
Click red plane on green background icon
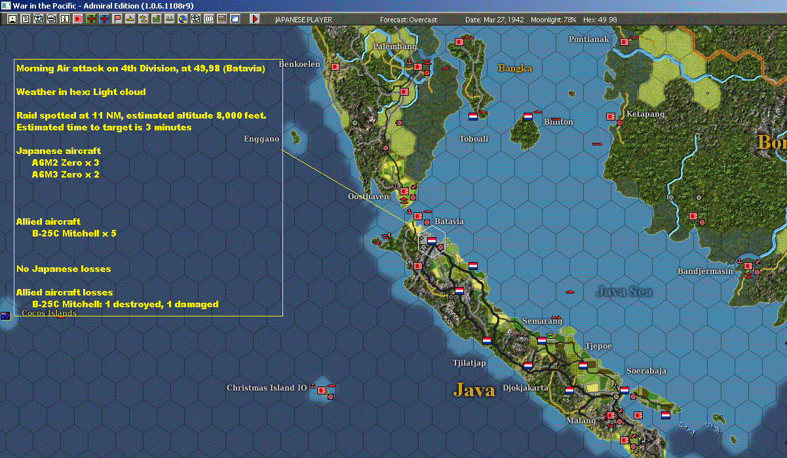[91, 19]
